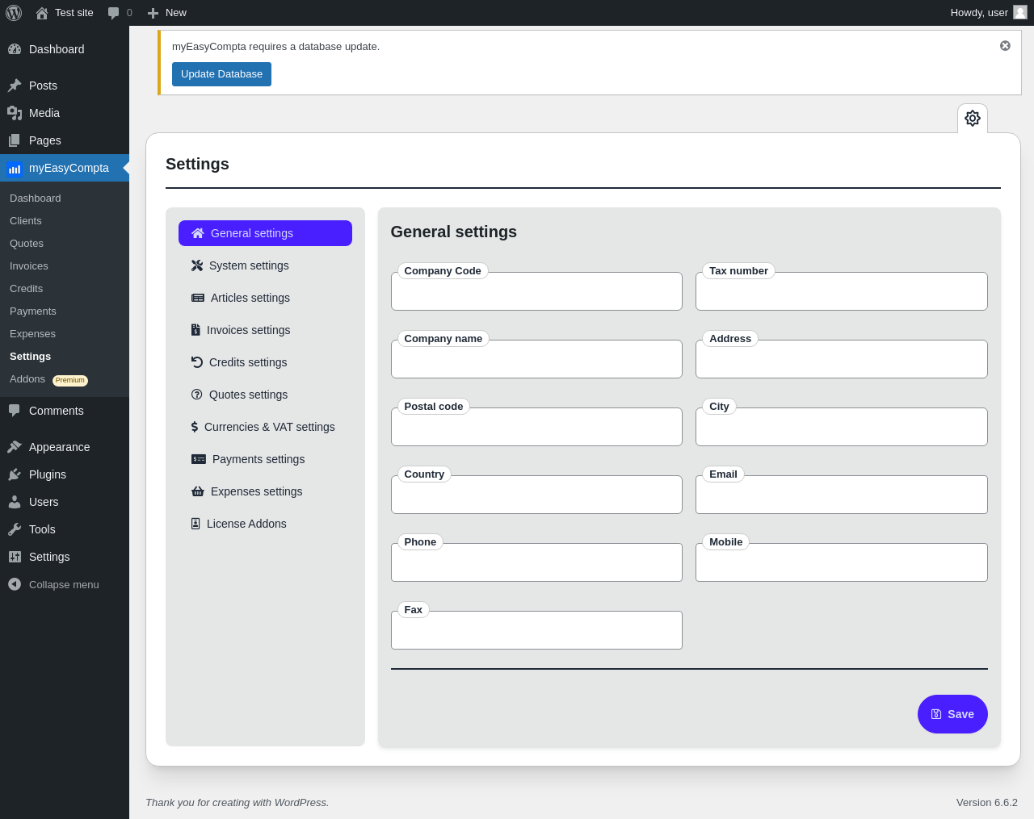The height and width of the screenshot is (819, 1034).
Task: Dismiss the database update notice
Action: (1005, 46)
